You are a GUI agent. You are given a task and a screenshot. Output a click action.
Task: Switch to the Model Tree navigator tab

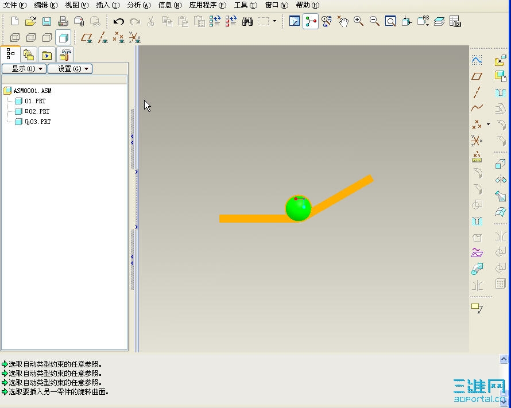10,54
